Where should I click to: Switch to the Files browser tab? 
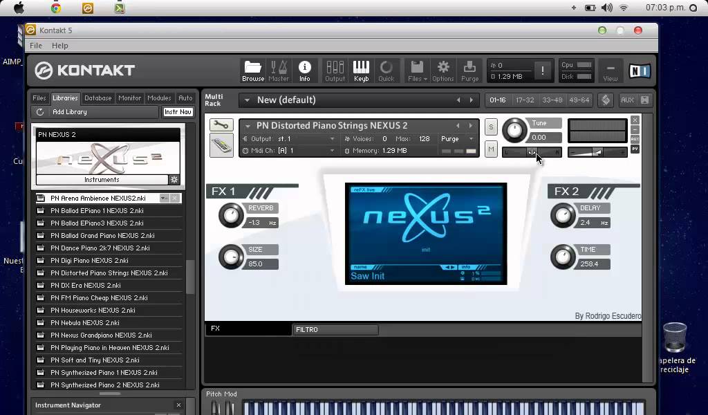coord(39,98)
